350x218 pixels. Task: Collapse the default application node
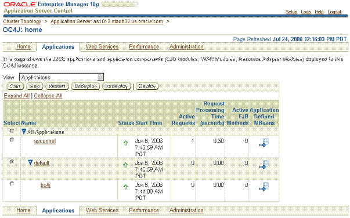30,162
